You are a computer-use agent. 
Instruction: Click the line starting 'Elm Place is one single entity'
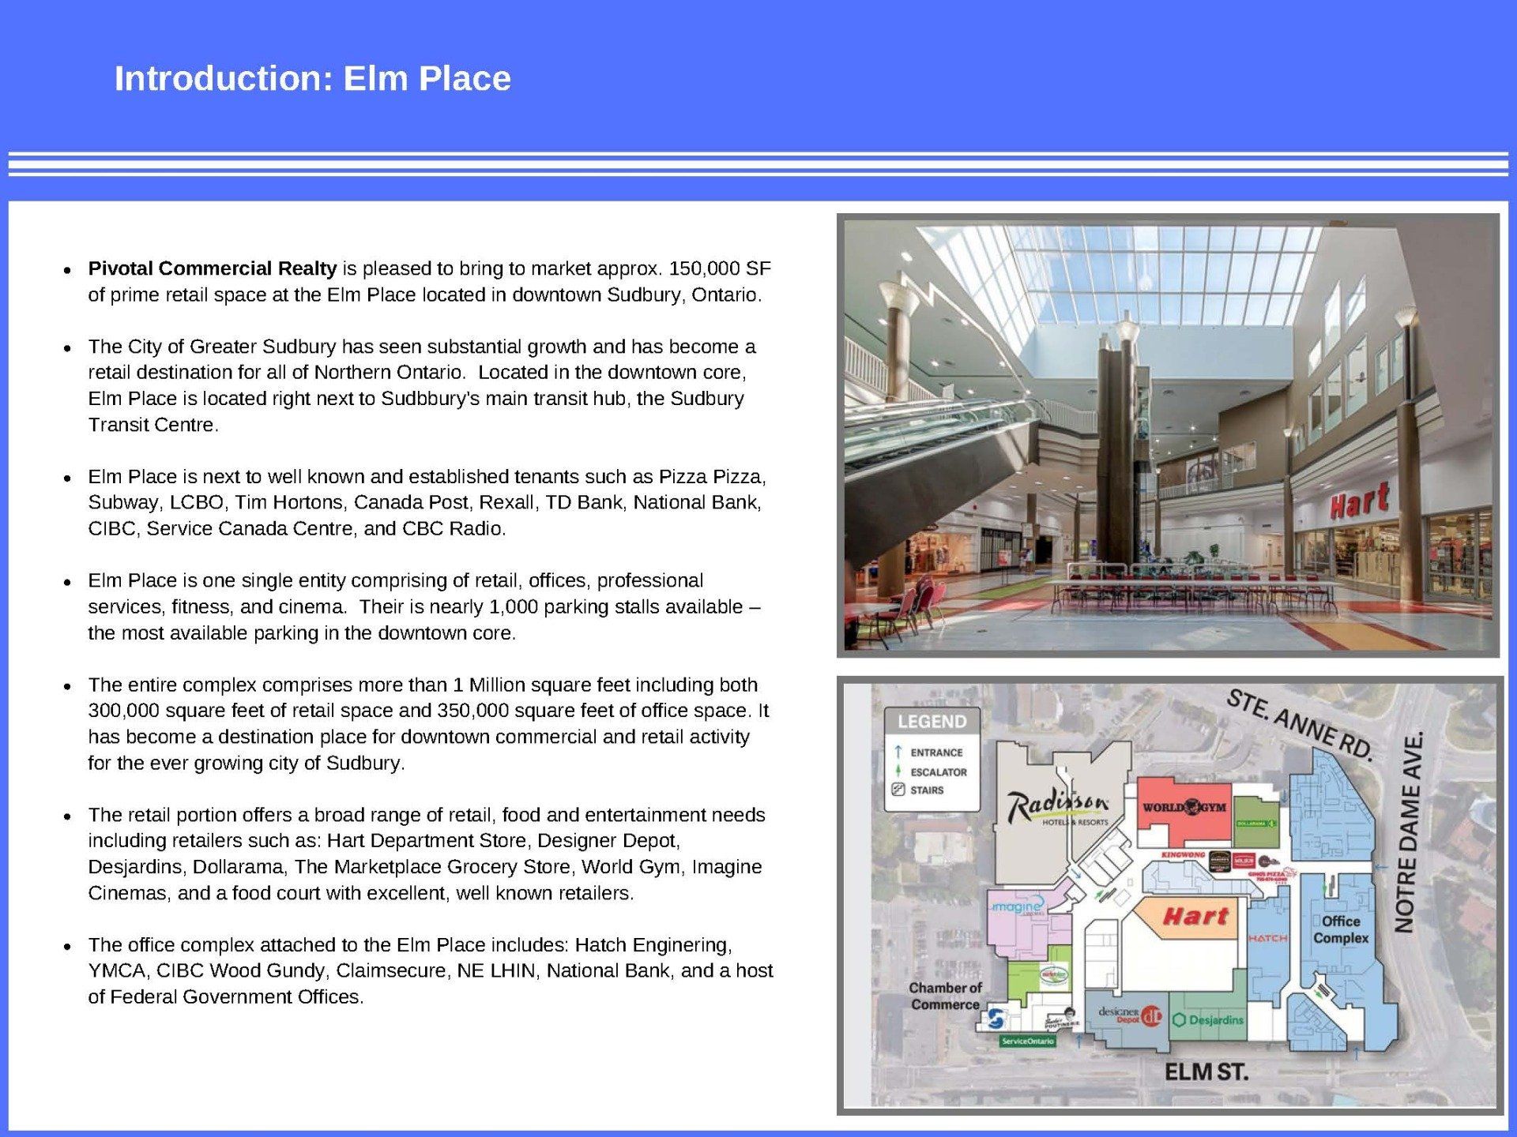tap(396, 581)
